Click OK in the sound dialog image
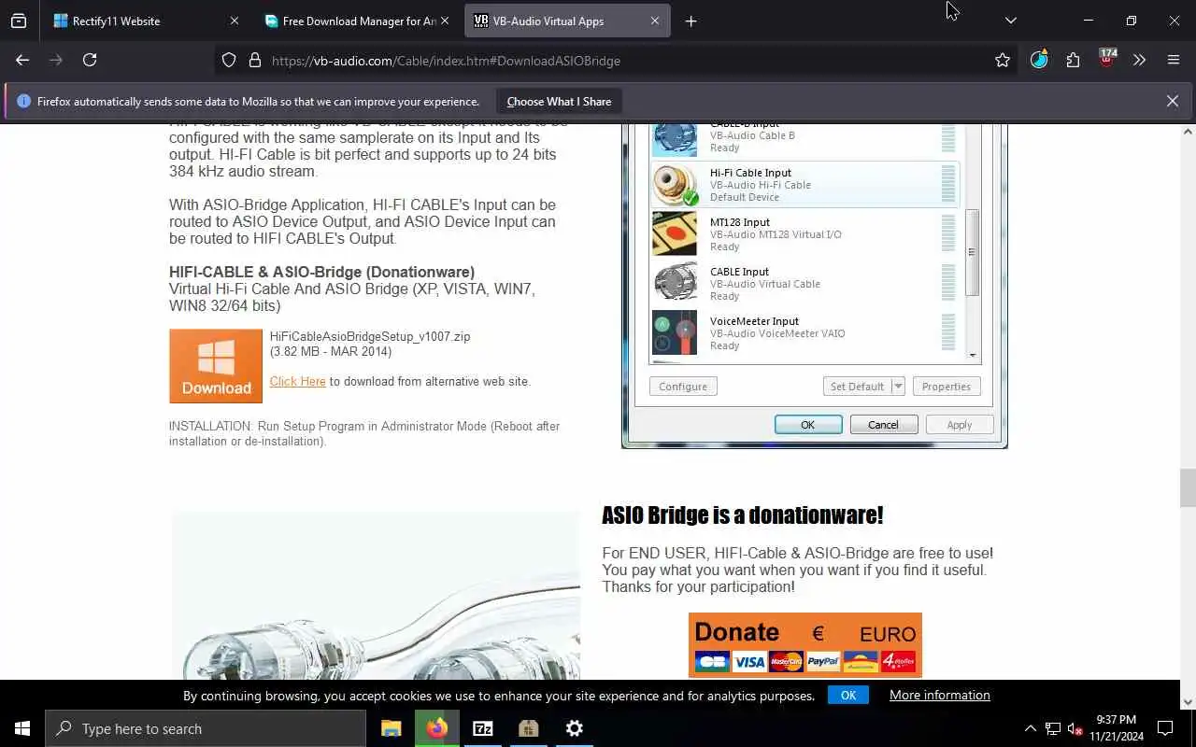This screenshot has width=1196, height=747. 808,425
